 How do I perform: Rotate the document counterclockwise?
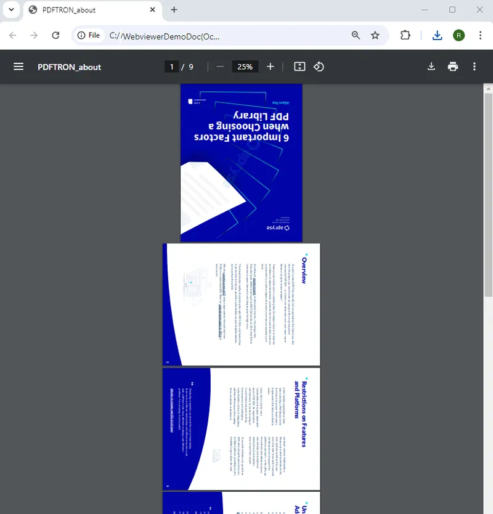click(319, 67)
